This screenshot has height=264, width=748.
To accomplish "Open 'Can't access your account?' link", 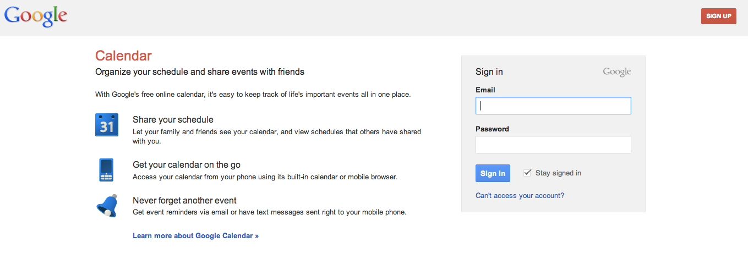I will (520, 196).
